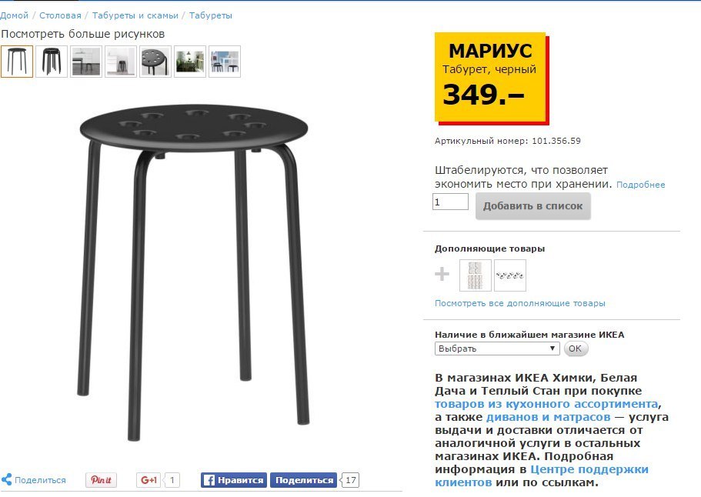
Task: Confirm store selection with OK button
Action: click(576, 349)
